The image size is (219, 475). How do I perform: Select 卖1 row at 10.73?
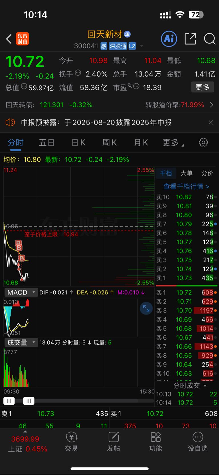coord(186,278)
